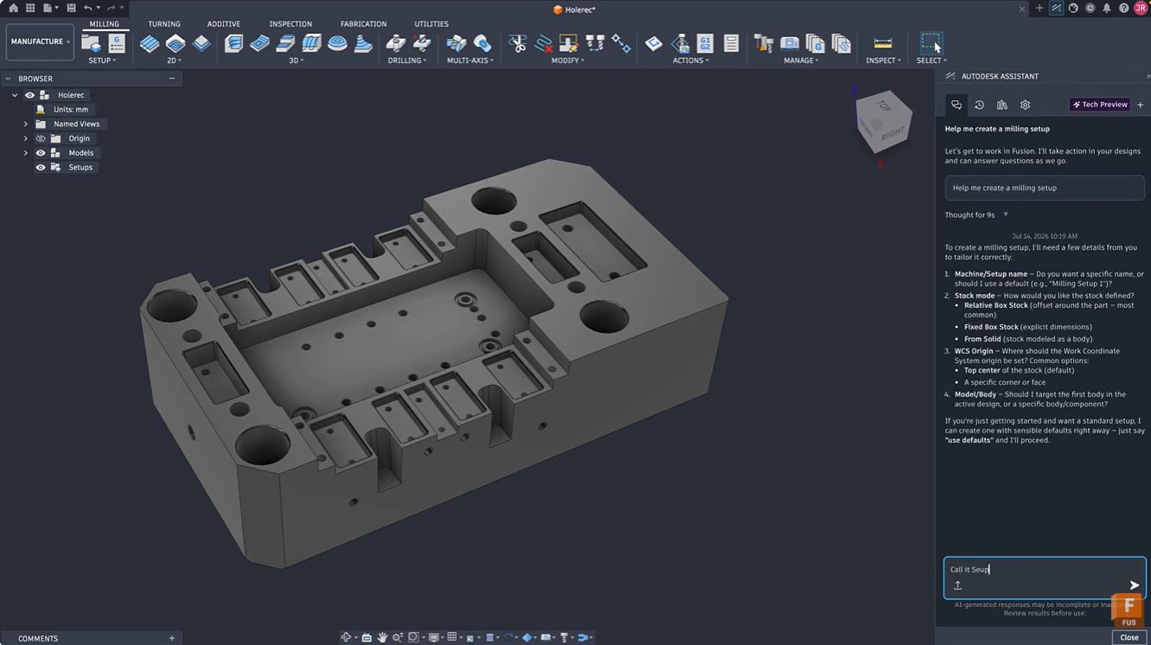Screen dimensions: 1151x645
Task: Toggle visibility of Origin folder
Action: (40, 138)
